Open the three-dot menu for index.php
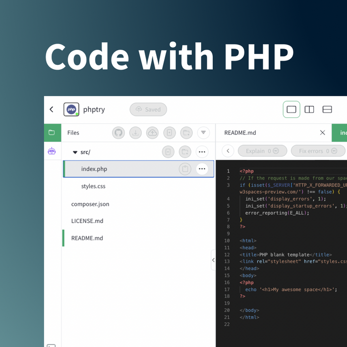This screenshot has height=347, width=347. (202, 169)
